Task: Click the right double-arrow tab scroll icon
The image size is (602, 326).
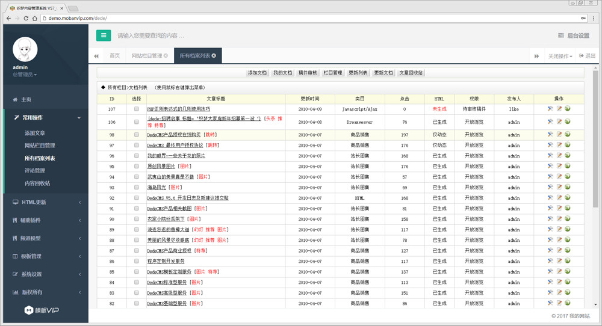Action: click(x=537, y=56)
